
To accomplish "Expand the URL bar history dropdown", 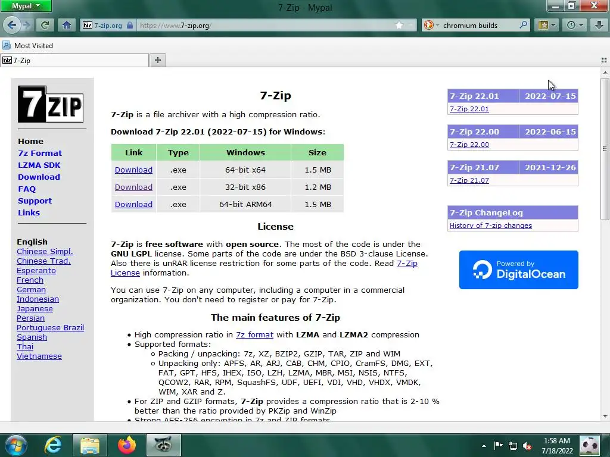I will click(412, 26).
